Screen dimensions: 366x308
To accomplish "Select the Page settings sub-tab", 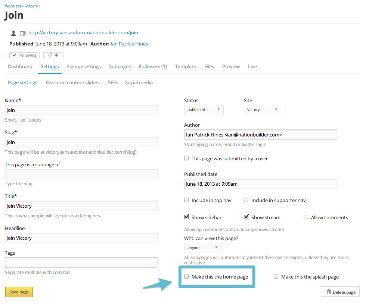I will pyautogui.click(x=23, y=83).
